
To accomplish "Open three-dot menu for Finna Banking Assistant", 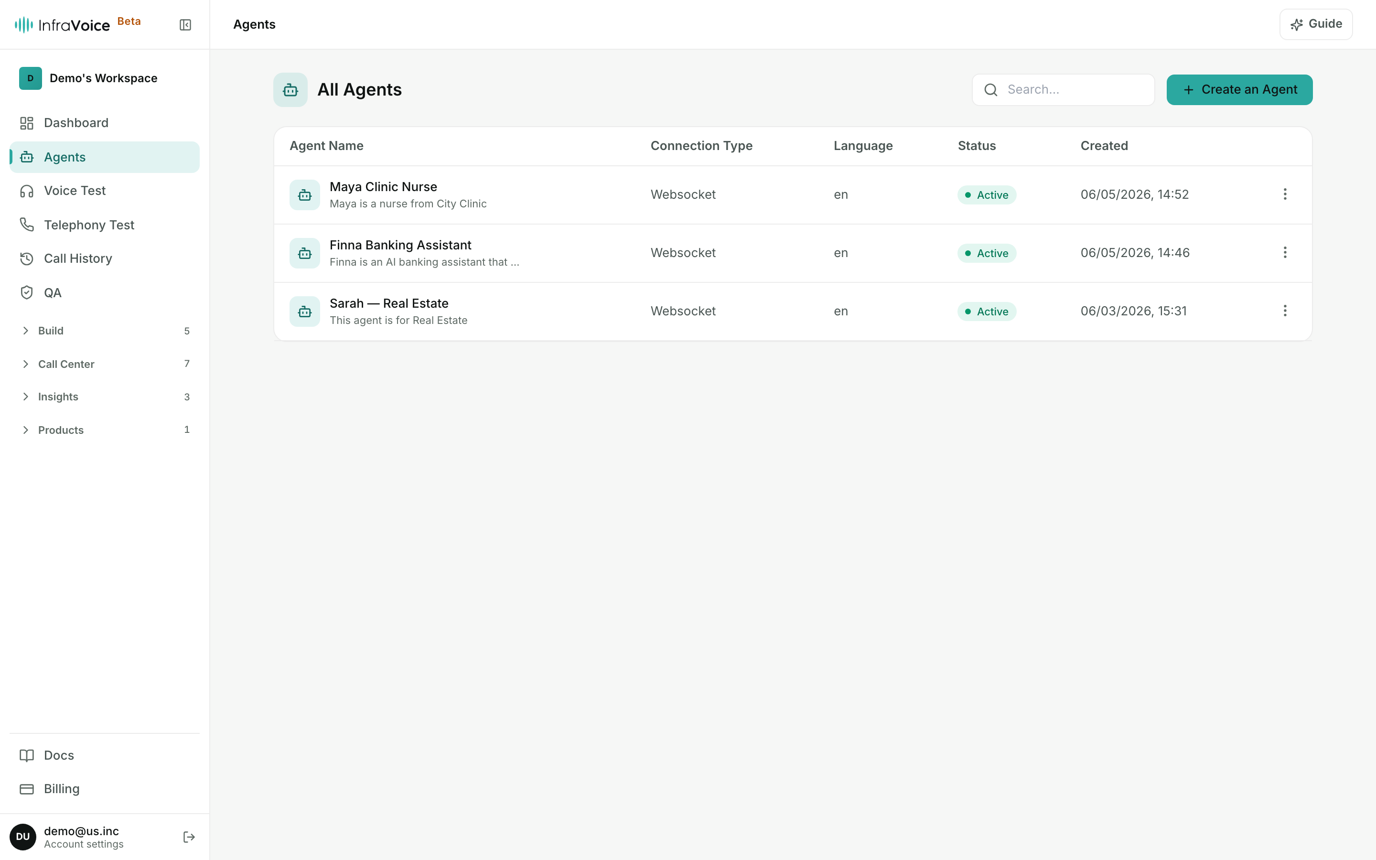I will (x=1284, y=253).
